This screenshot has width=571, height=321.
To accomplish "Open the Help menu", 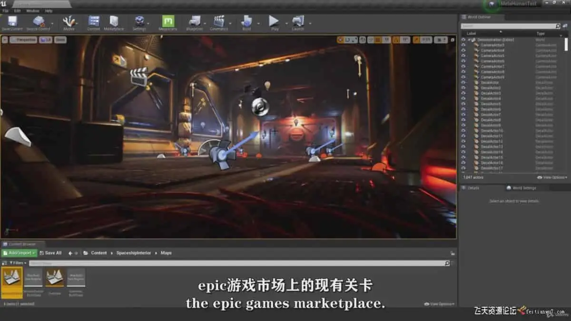I will (49, 10).
